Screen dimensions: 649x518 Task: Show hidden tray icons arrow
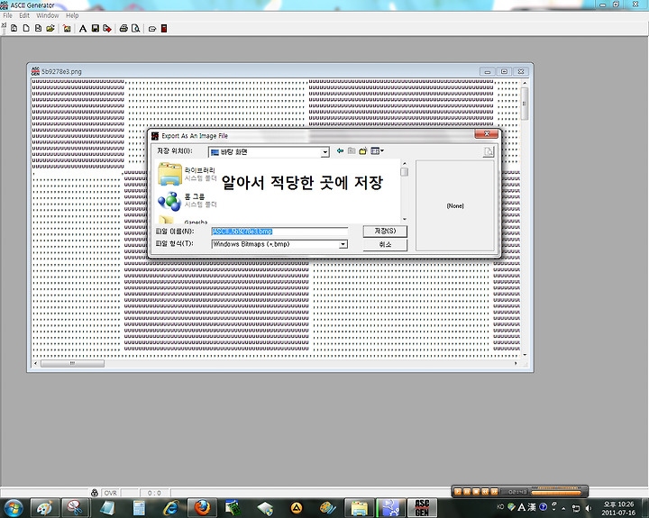pyautogui.click(x=563, y=508)
